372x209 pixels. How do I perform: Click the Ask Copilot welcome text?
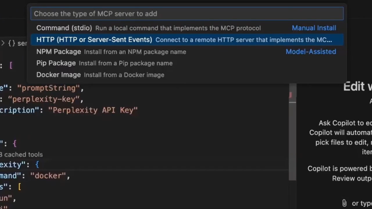tap(351, 123)
